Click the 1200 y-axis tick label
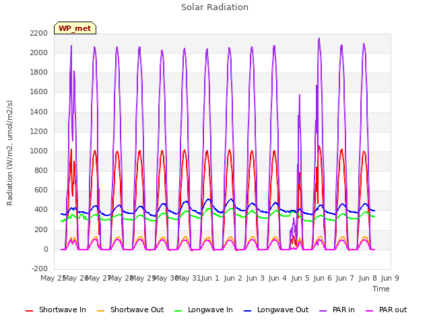The image size is (431, 323). pyautogui.click(x=39, y=131)
